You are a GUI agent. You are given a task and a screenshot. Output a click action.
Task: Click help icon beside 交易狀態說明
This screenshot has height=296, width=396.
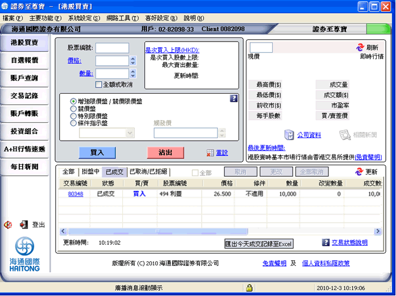[x=326, y=243]
